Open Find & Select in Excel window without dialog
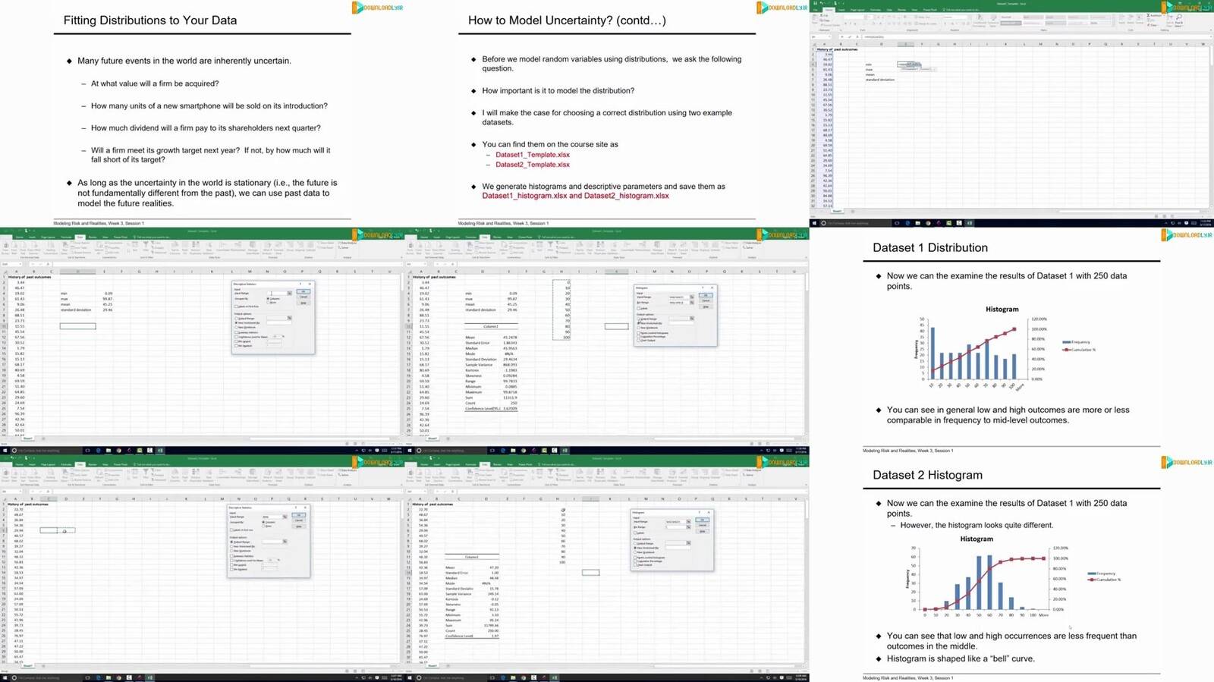 pos(1178,19)
